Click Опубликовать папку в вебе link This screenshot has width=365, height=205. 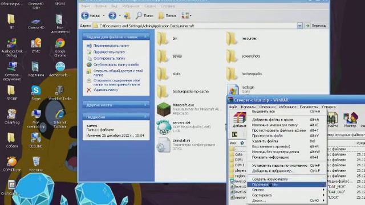point(116,64)
